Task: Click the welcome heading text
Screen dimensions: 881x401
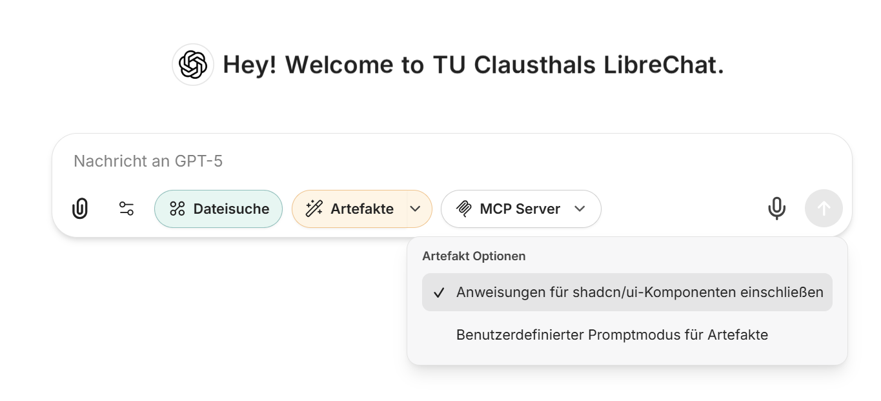Action: click(x=473, y=65)
